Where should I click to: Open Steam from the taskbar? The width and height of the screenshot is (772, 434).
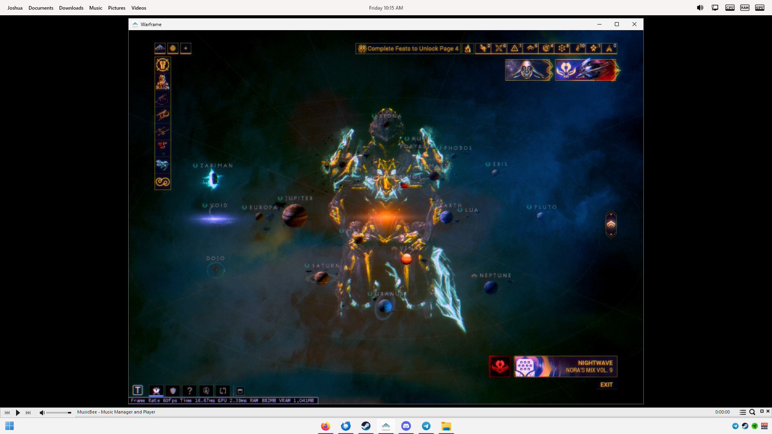(366, 426)
